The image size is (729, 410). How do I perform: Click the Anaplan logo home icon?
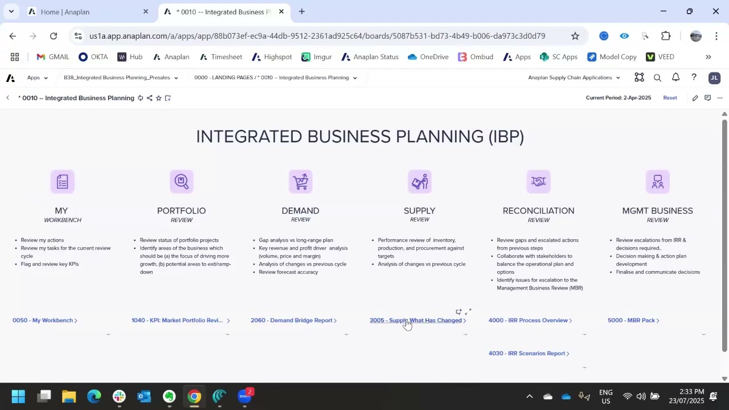coord(10,78)
